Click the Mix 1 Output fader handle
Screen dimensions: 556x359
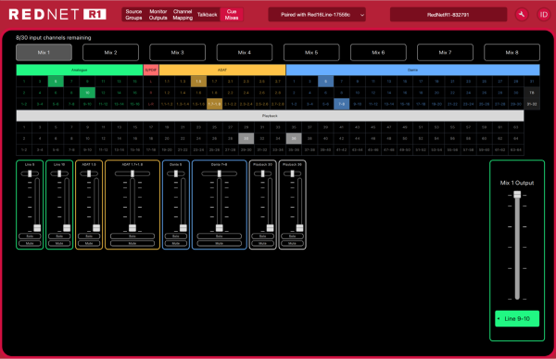pyautogui.click(x=517, y=195)
